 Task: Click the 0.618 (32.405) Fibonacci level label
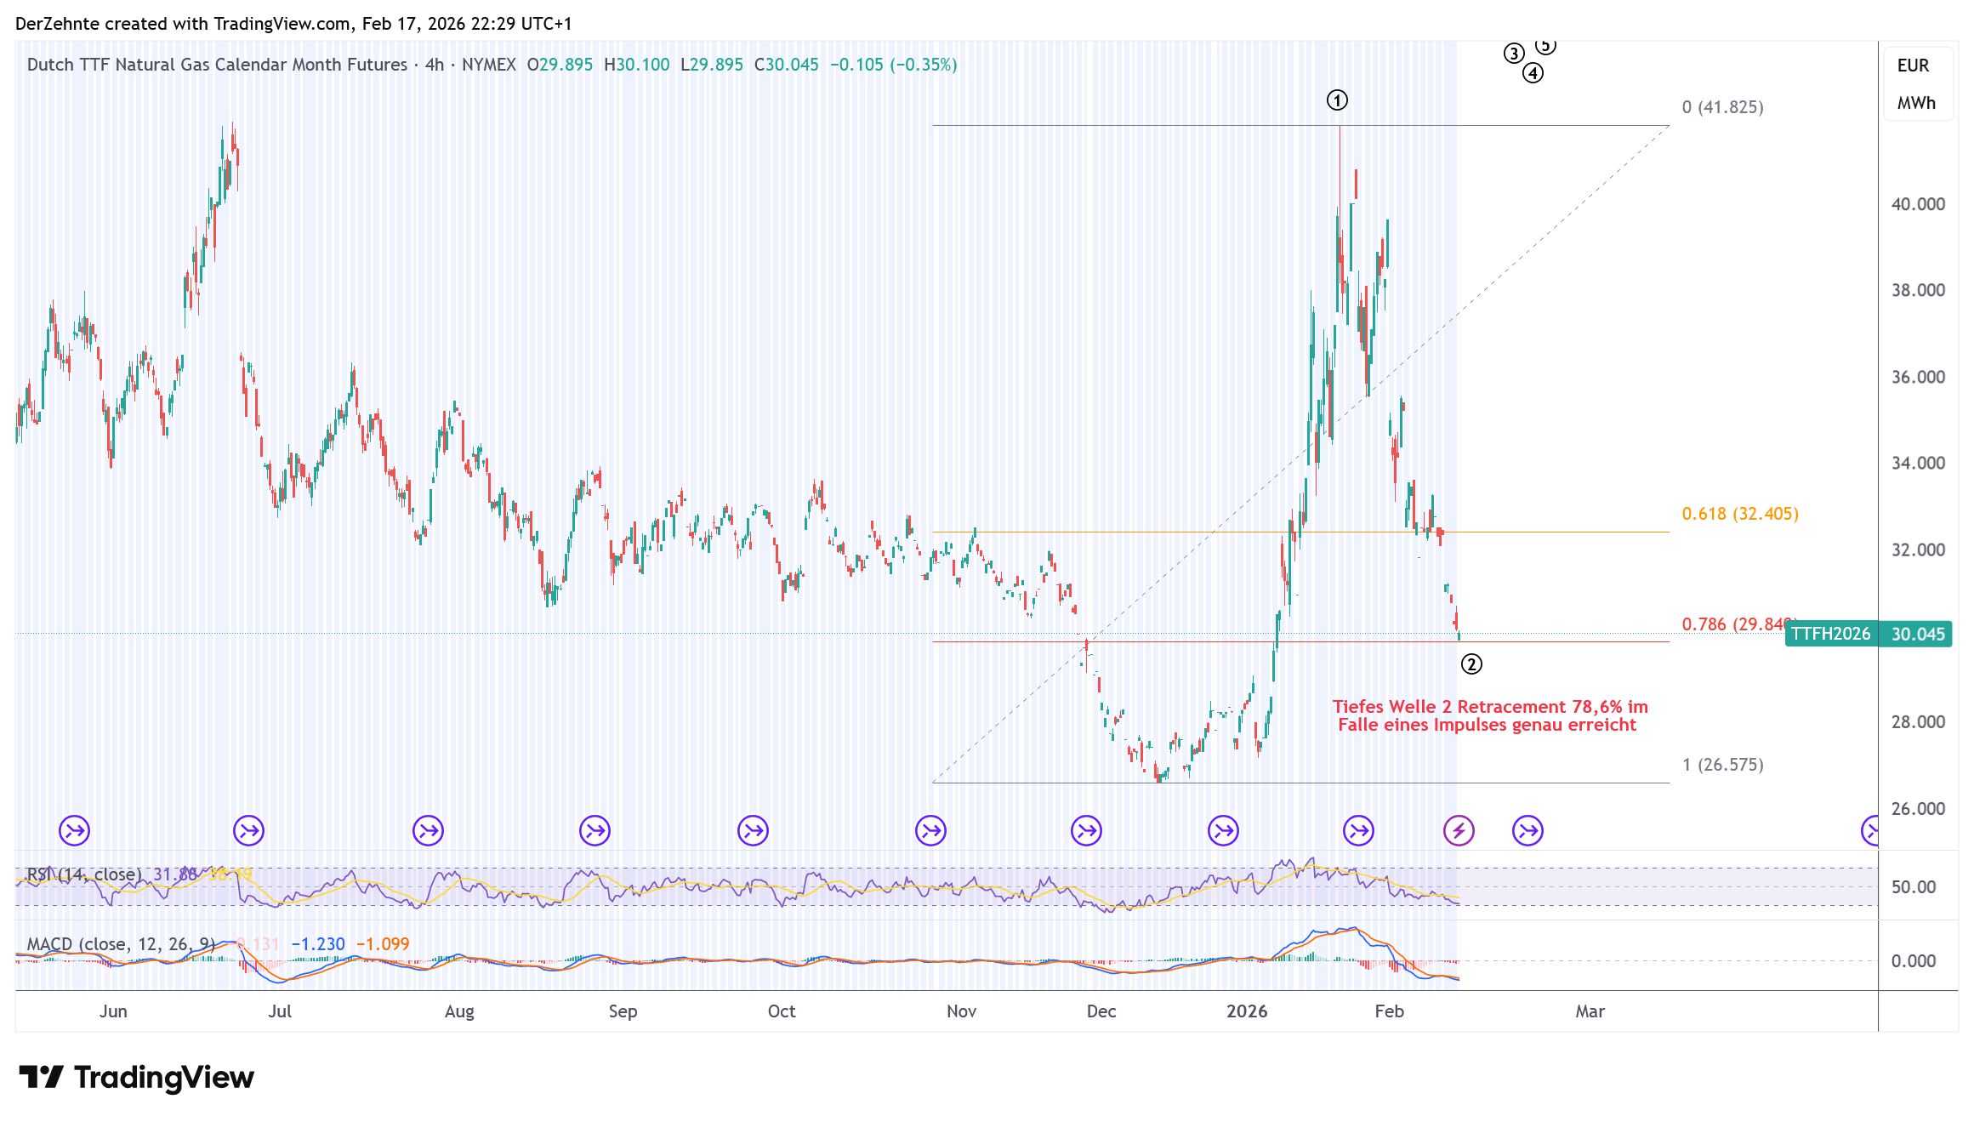(1739, 514)
